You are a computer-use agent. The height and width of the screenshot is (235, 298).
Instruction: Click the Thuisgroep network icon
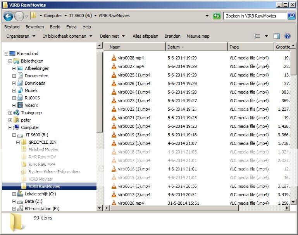(x=16, y=113)
